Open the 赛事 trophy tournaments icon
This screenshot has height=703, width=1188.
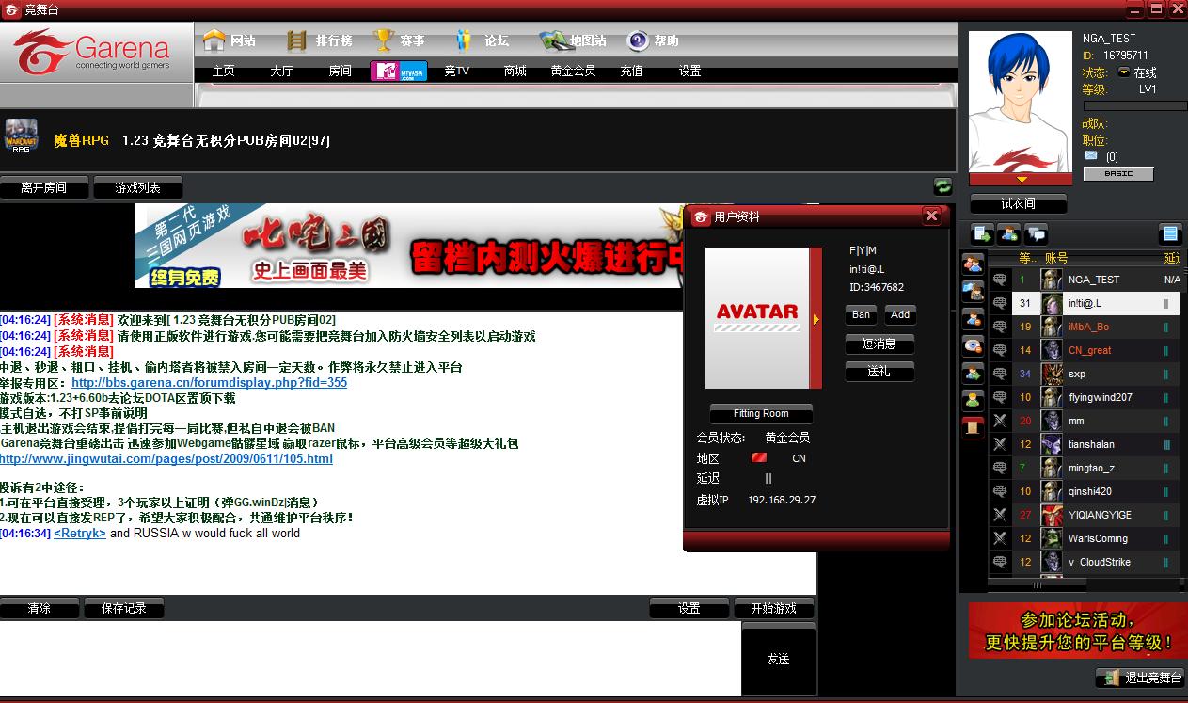[x=383, y=40]
